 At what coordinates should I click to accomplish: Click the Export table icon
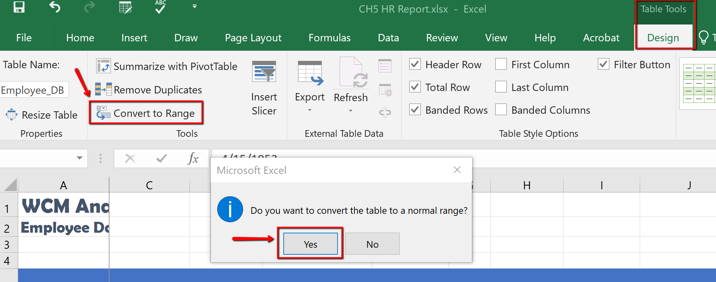point(310,73)
